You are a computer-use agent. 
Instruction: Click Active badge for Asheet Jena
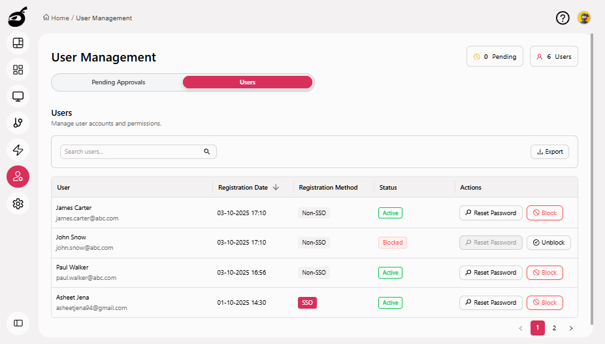click(x=390, y=303)
